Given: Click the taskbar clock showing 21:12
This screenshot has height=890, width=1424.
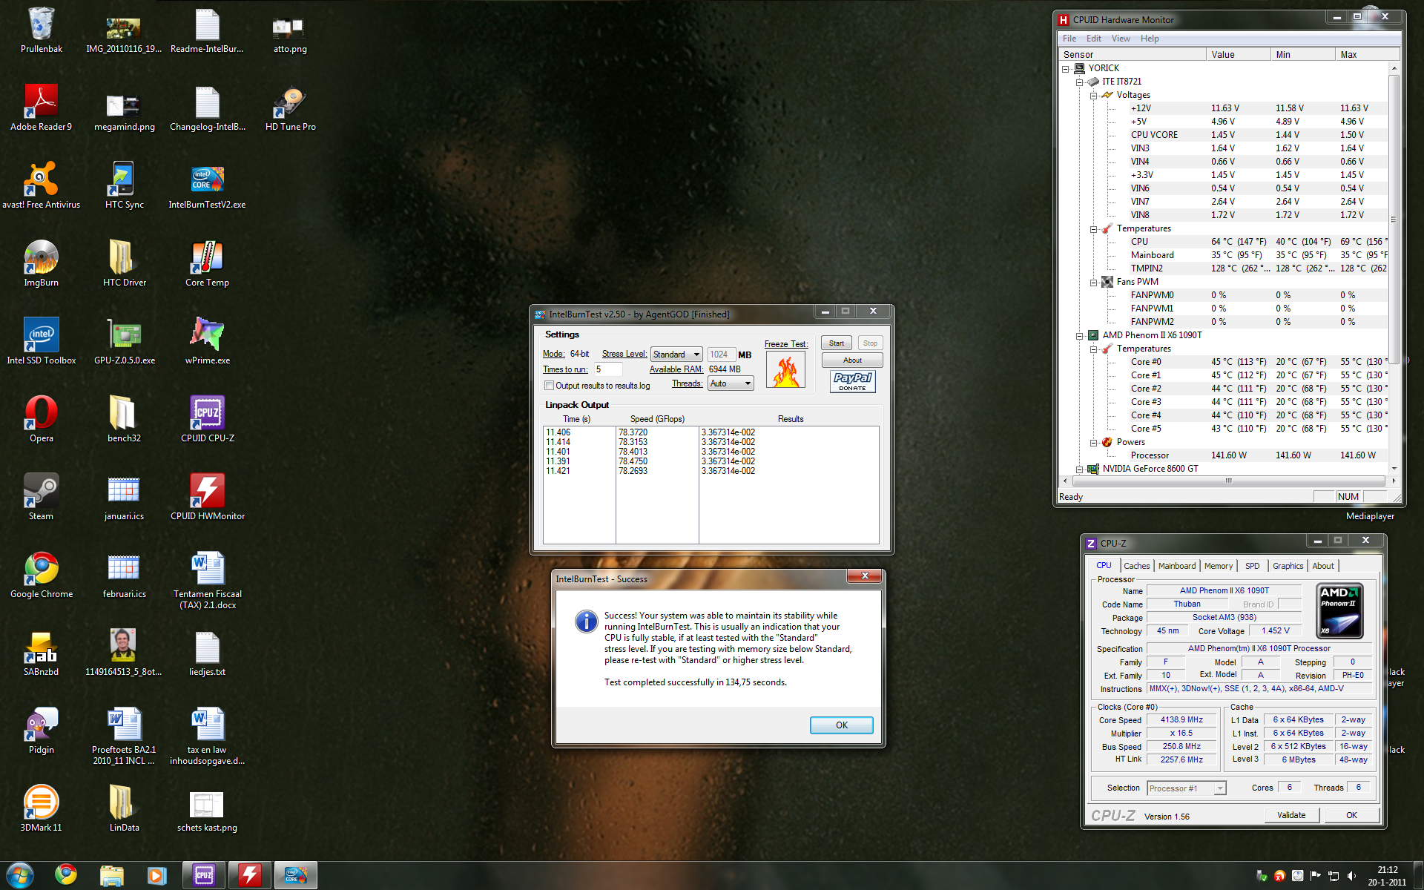Looking at the screenshot, I should (x=1387, y=876).
